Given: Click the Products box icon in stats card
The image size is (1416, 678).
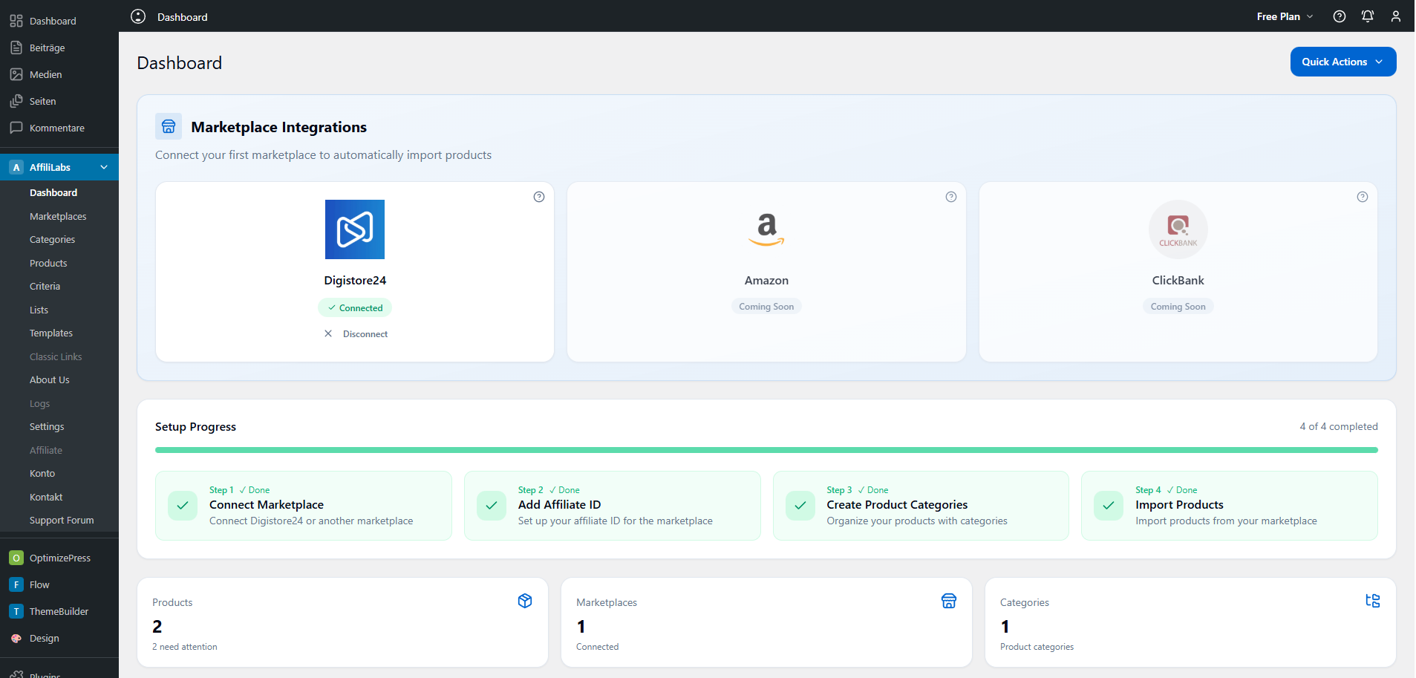Looking at the screenshot, I should (x=525, y=601).
